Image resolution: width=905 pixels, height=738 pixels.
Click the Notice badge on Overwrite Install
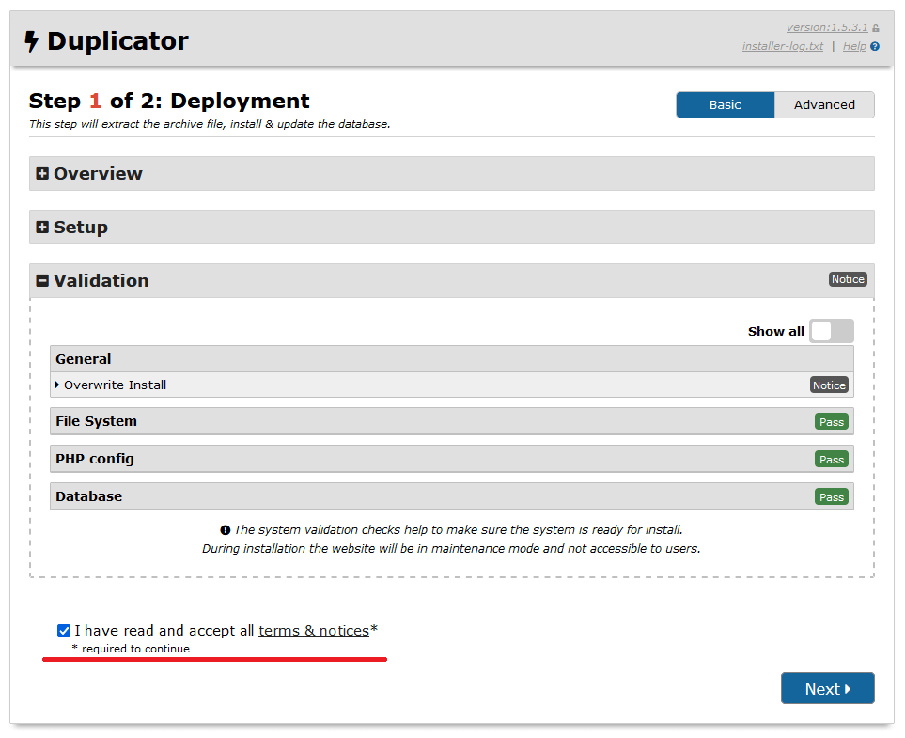[830, 385]
